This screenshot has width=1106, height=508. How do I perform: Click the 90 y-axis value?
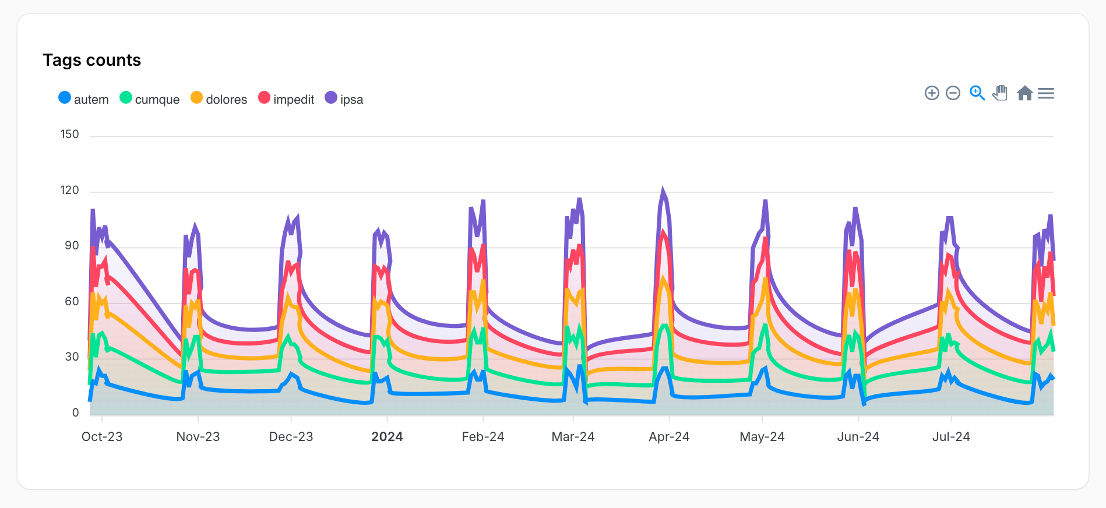(72, 246)
